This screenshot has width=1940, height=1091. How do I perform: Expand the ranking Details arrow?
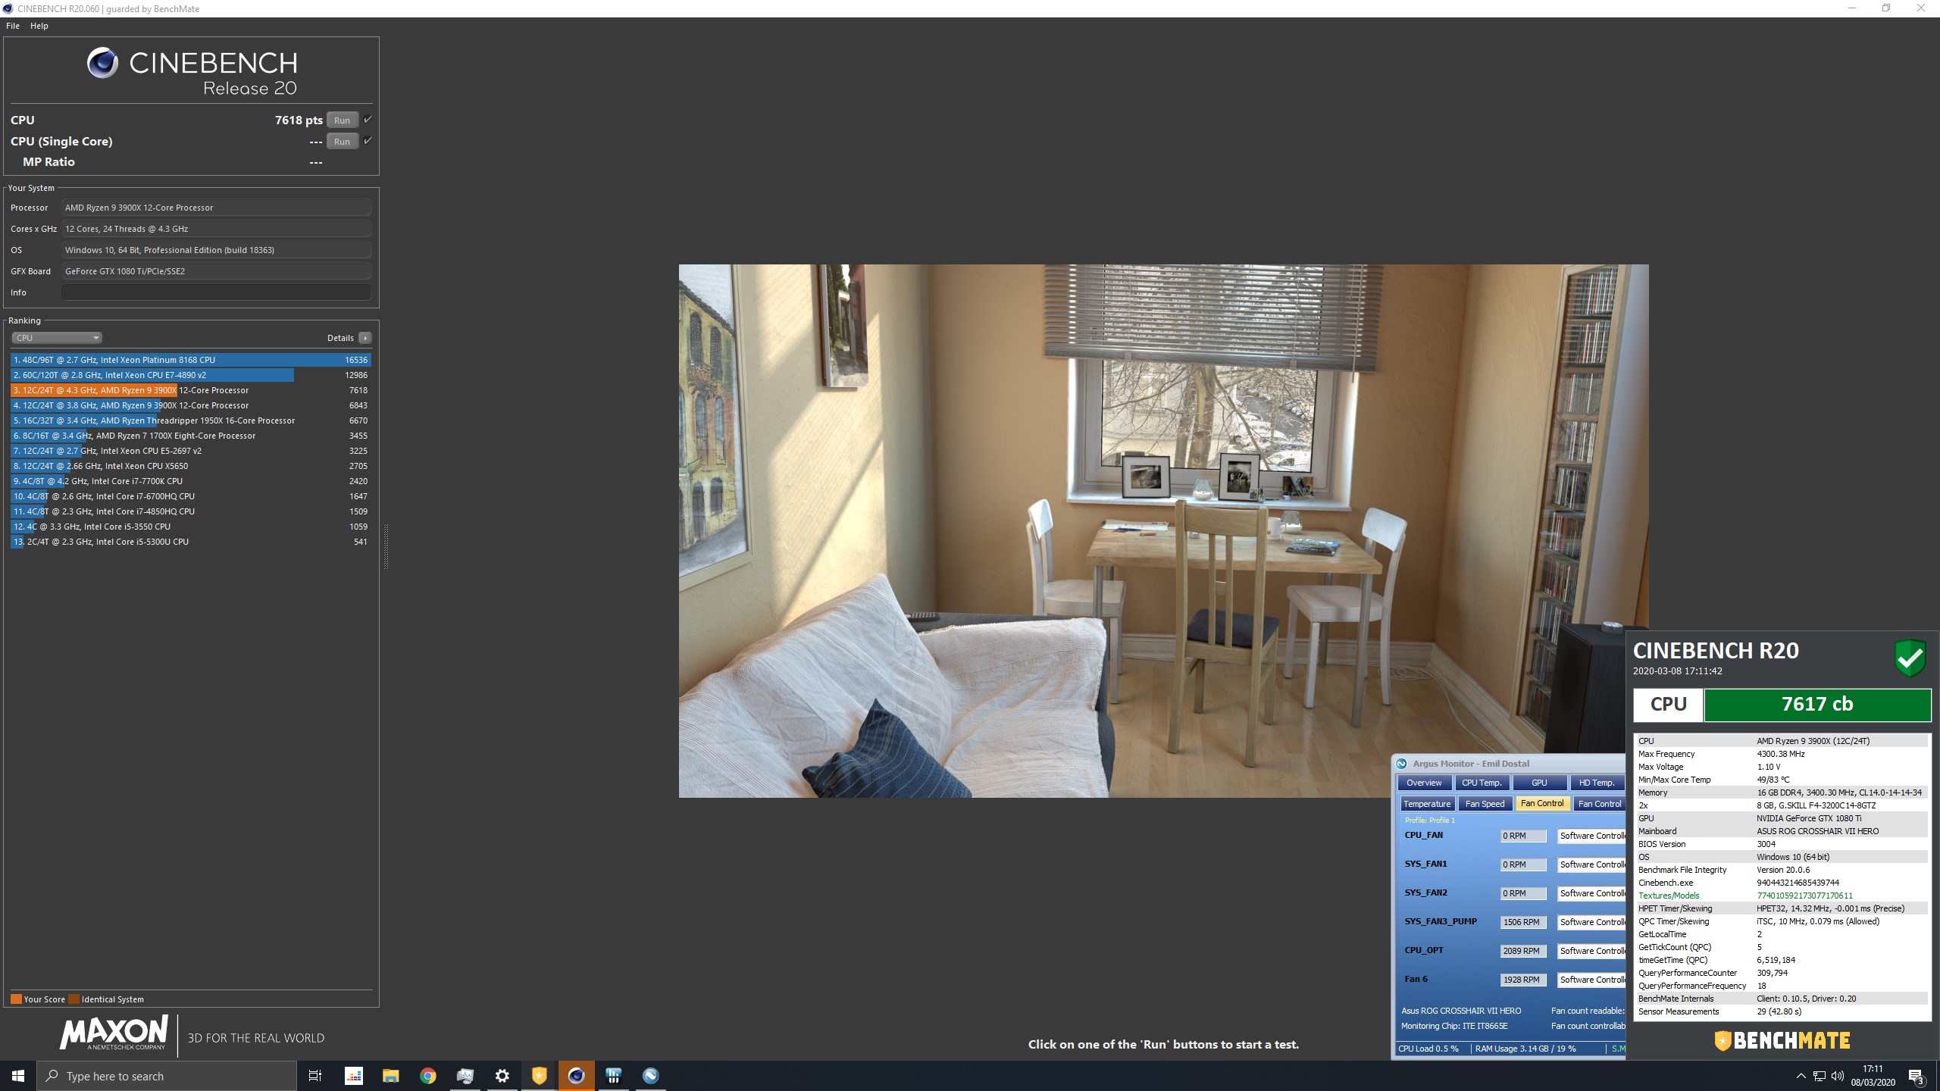(x=365, y=338)
